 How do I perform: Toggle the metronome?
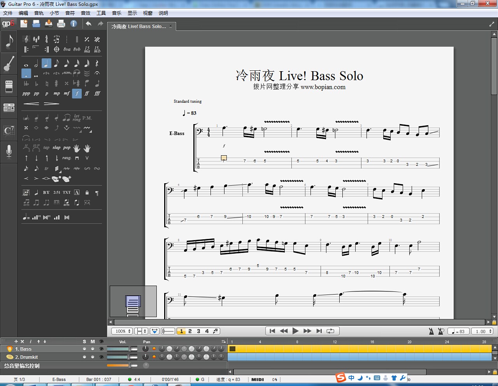tap(431, 331)
